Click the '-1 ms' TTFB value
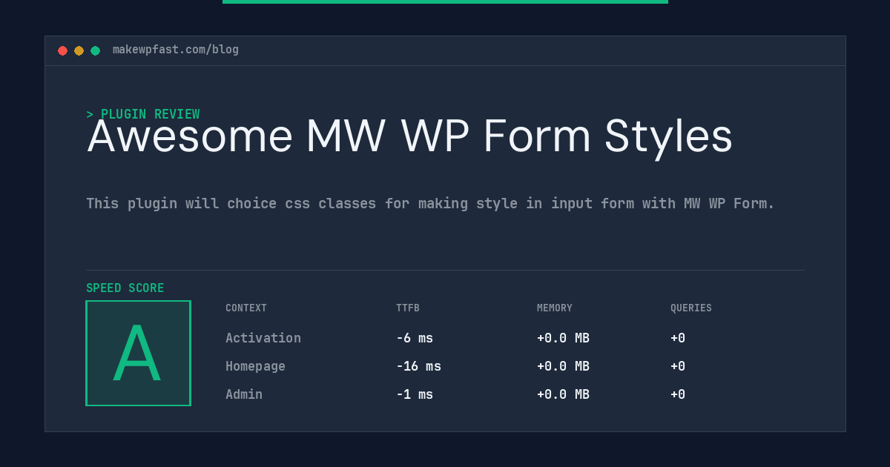The height and width of the screenshot is (467, 890). (415, 394)
